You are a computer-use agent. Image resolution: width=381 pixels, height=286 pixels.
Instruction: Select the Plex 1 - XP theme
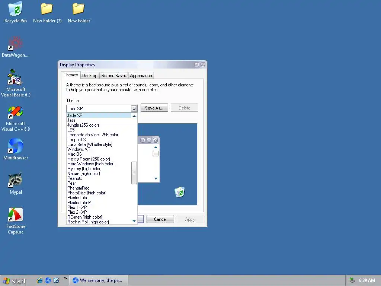99,207
